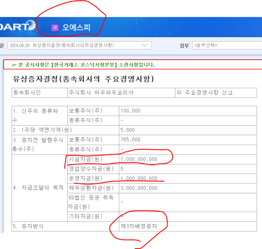
Task: Click the cell 의 주요경영사항 신고
Action: [216, 92]
